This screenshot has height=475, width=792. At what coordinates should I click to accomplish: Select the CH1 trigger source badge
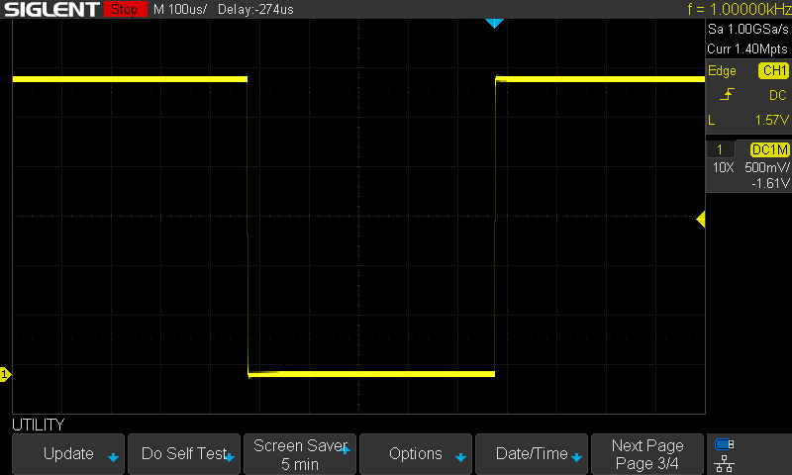(773, 70)
